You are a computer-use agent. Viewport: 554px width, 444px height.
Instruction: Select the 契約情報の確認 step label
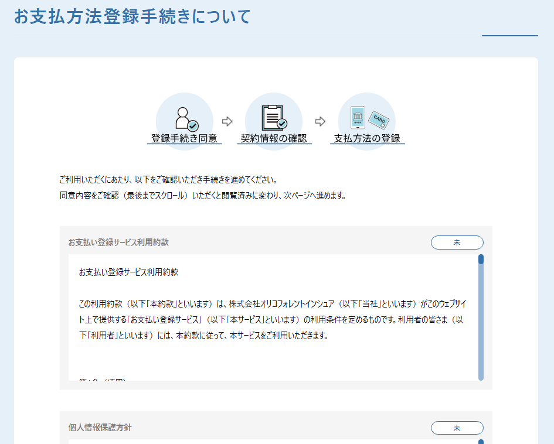point(274,139)
